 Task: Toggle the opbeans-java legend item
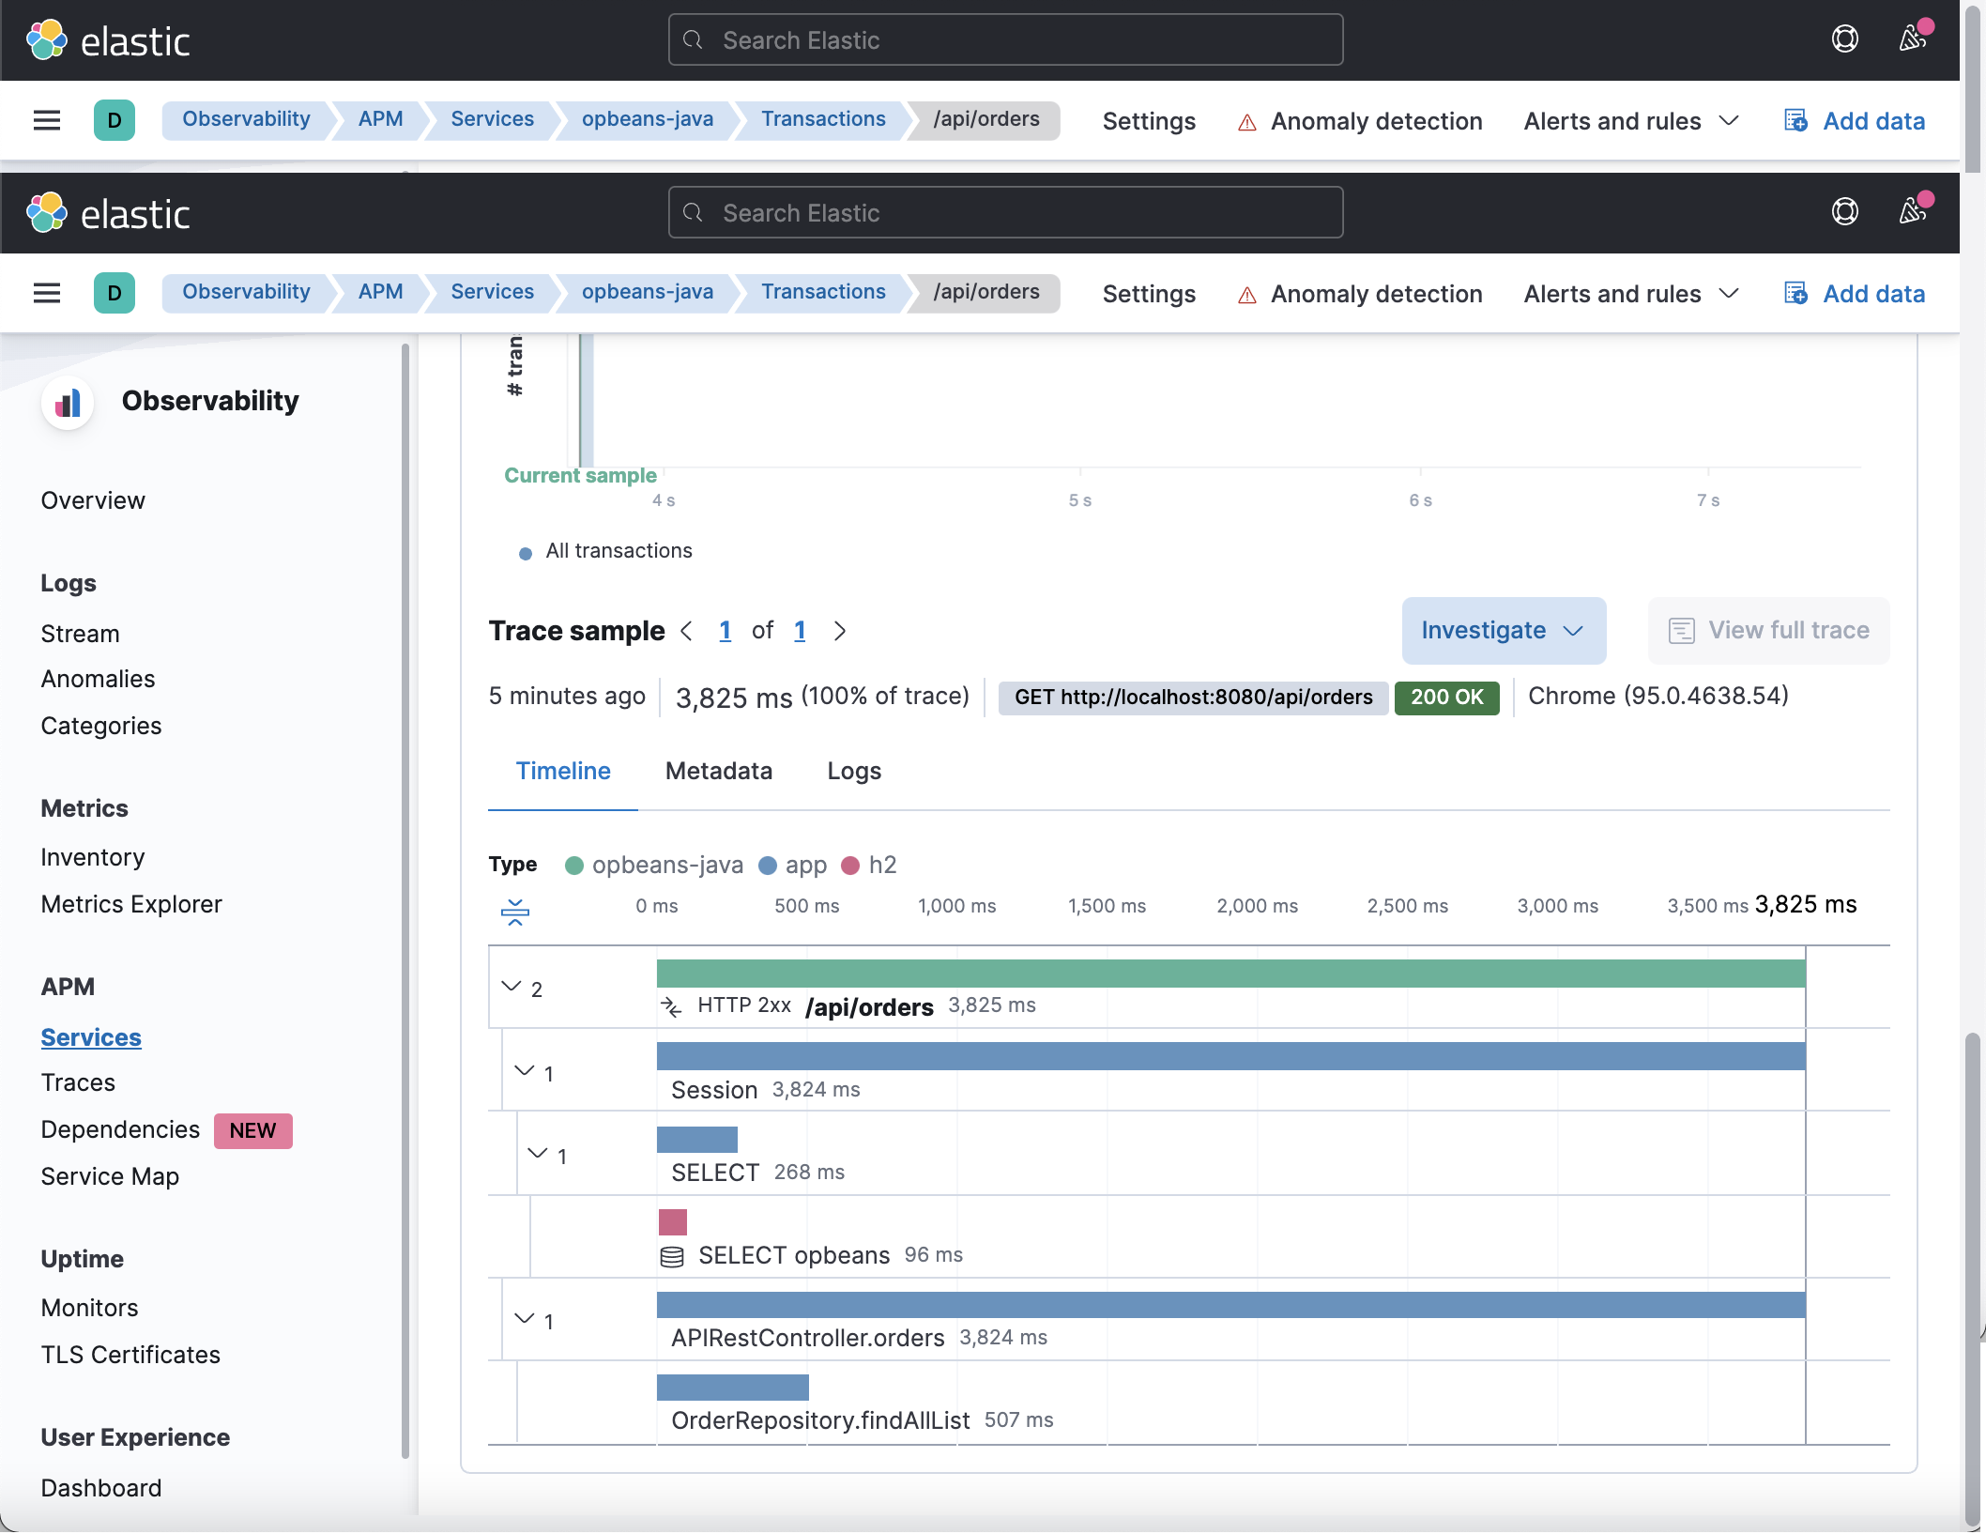tap(655, 865)
